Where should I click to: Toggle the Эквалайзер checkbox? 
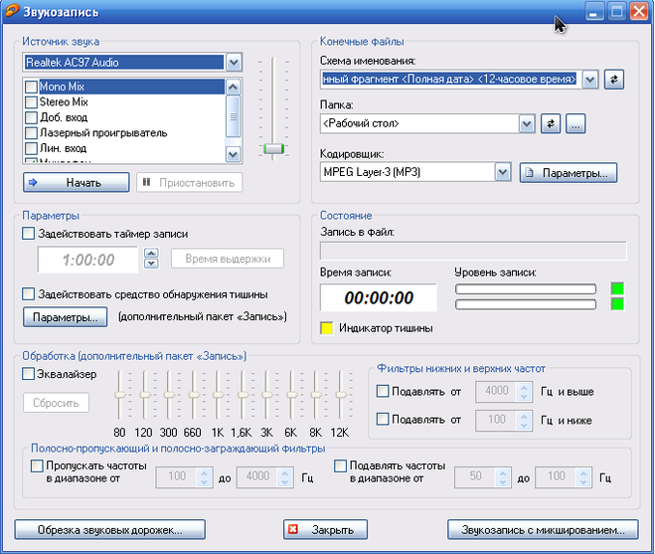(29, 373)
